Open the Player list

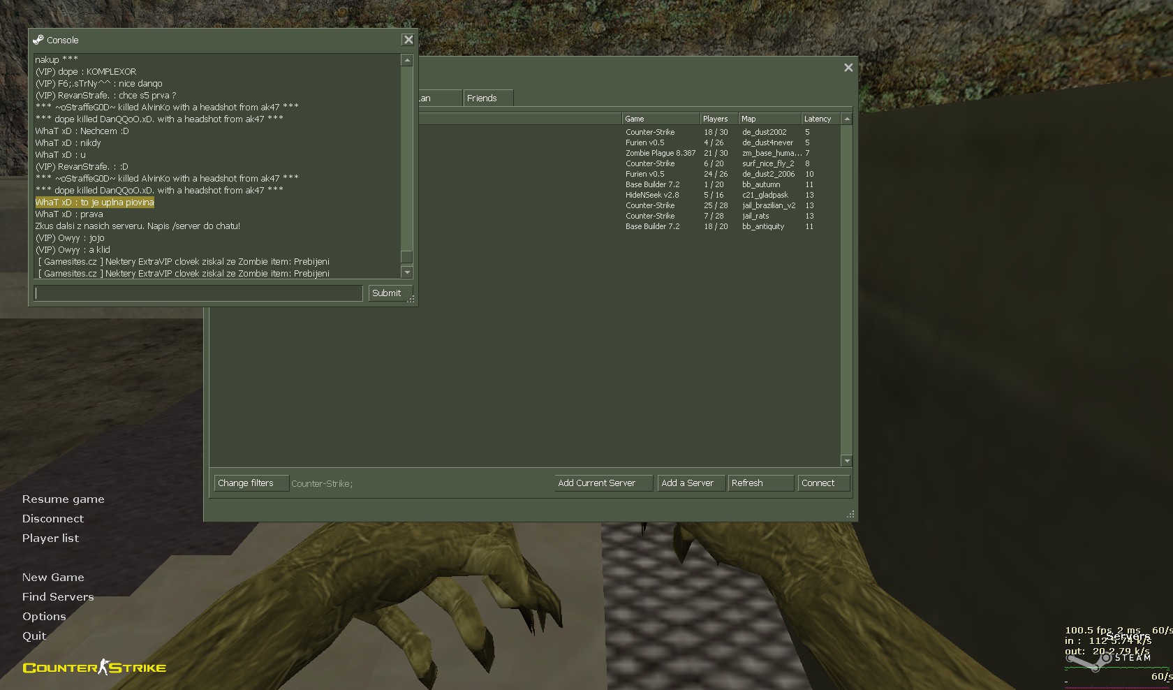point(50,538)
